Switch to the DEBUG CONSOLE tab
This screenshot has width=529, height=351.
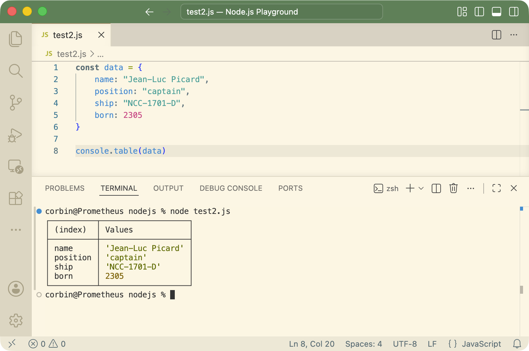click(x=231, y=188)
